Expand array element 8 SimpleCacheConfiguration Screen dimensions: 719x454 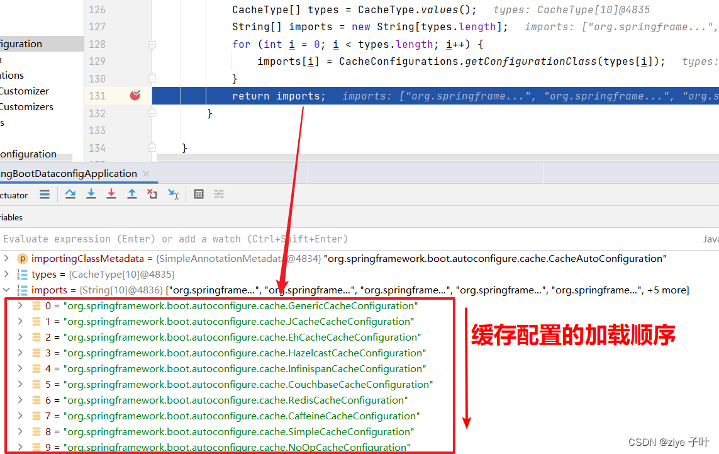(20, 431)
